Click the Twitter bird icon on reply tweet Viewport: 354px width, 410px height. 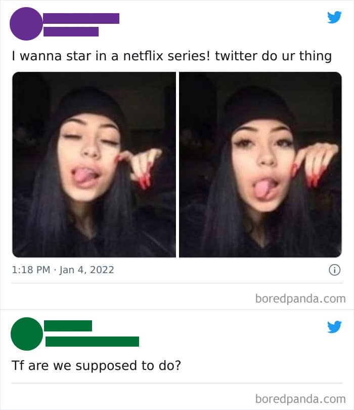click(x=334, y=326)
